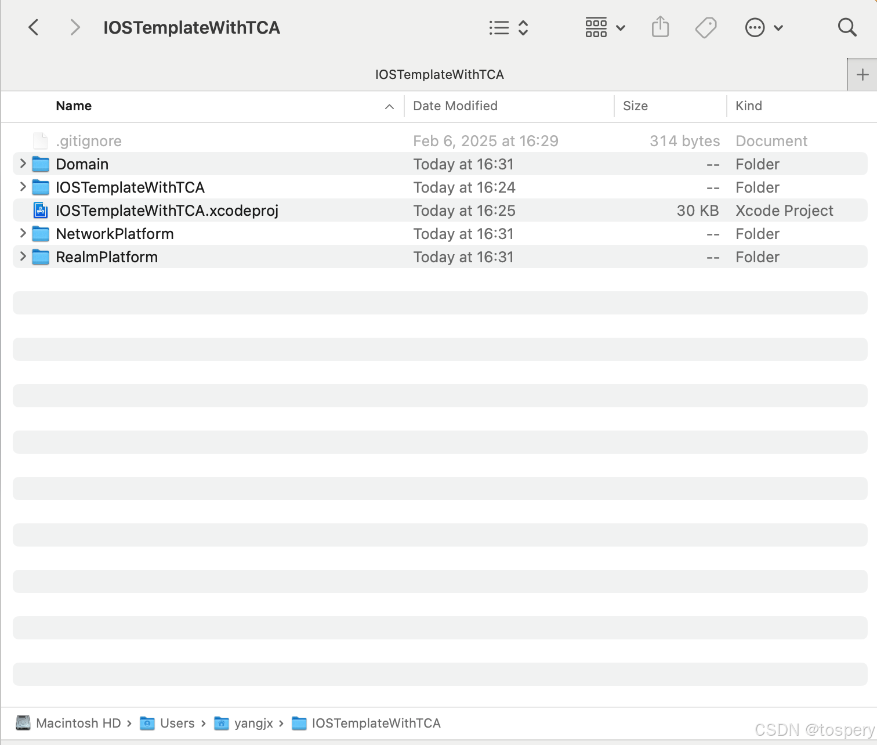Expand the RealmPlatform folder

coord(22,256)
